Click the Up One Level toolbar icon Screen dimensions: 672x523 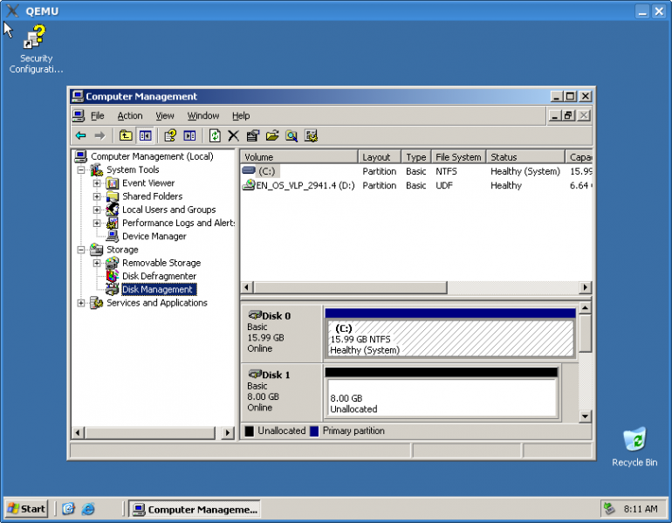[126, 135]
